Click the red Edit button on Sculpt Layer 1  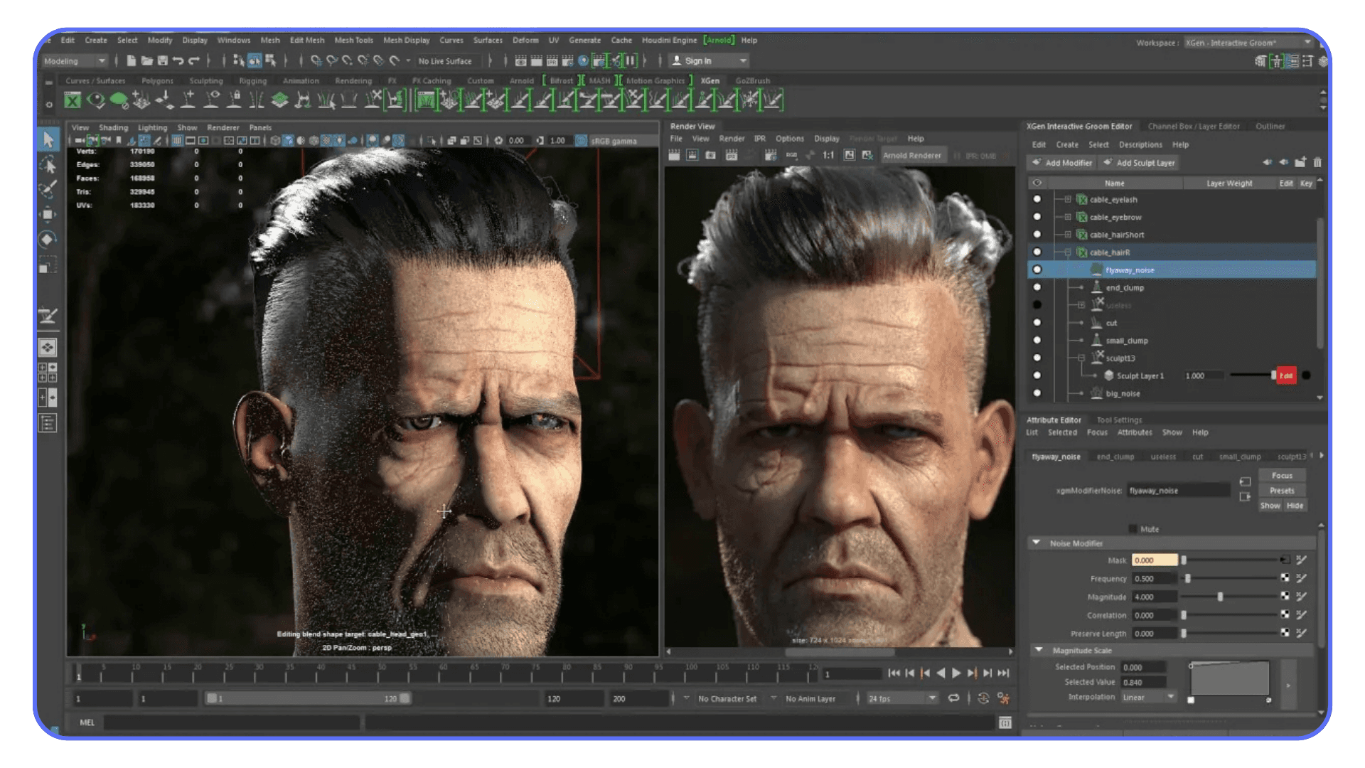[1286, 375]
